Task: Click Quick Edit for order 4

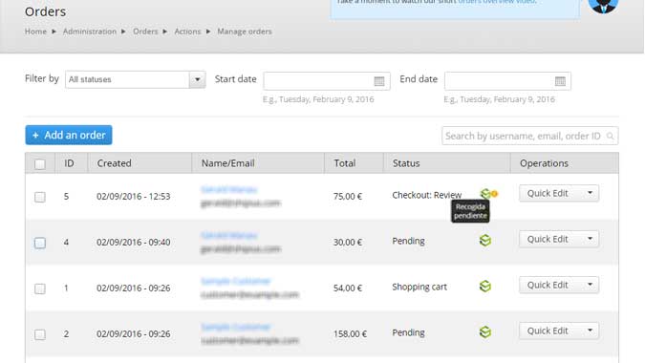Action: pyautogui.click(x=548, y=239)
